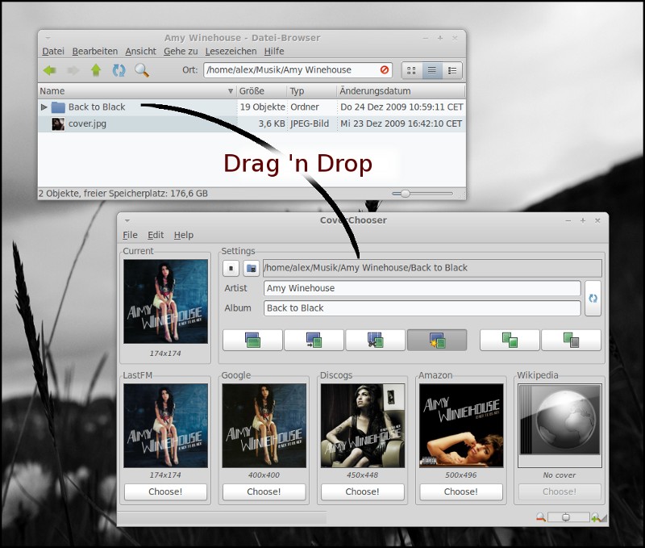Choose the LastFM cover
This screenshot has height=548, width=645.
165,492
